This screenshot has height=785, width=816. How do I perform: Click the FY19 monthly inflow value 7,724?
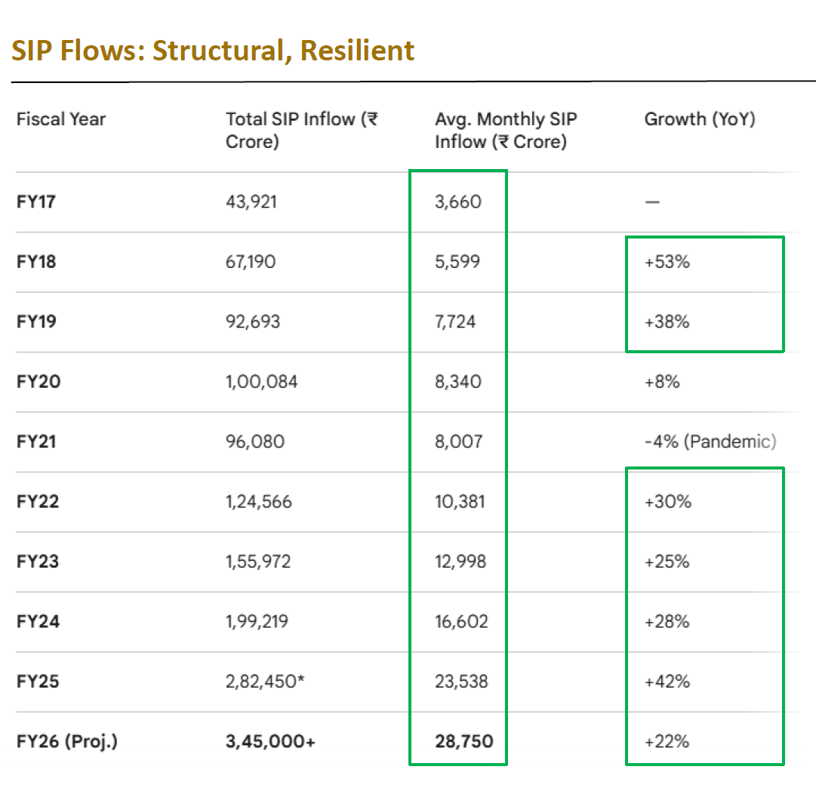click(455, 321)
